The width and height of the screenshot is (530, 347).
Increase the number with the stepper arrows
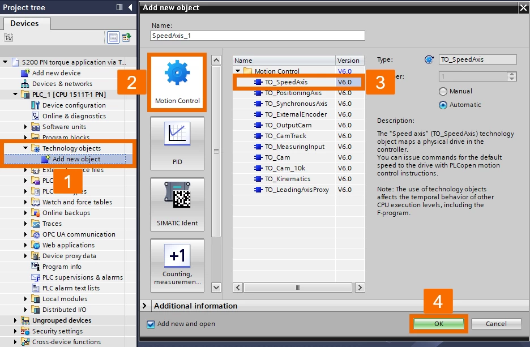coord(512,74)
